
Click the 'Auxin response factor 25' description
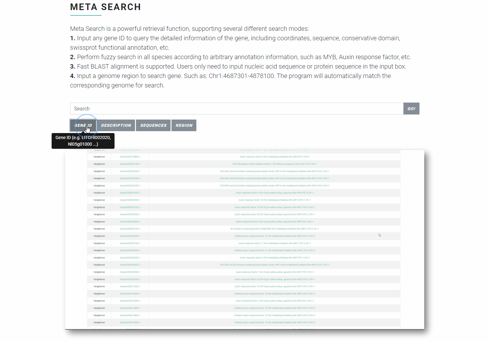(275, 215)
